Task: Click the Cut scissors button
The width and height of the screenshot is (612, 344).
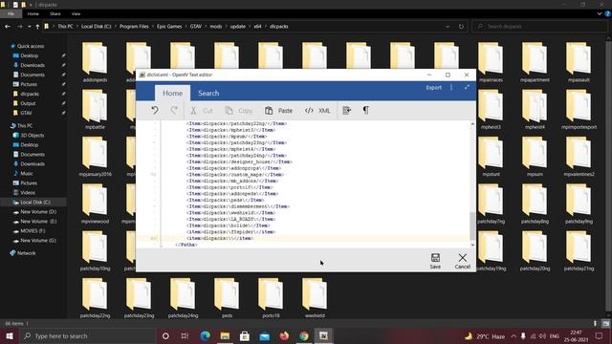Action: [x=202, y=111]
